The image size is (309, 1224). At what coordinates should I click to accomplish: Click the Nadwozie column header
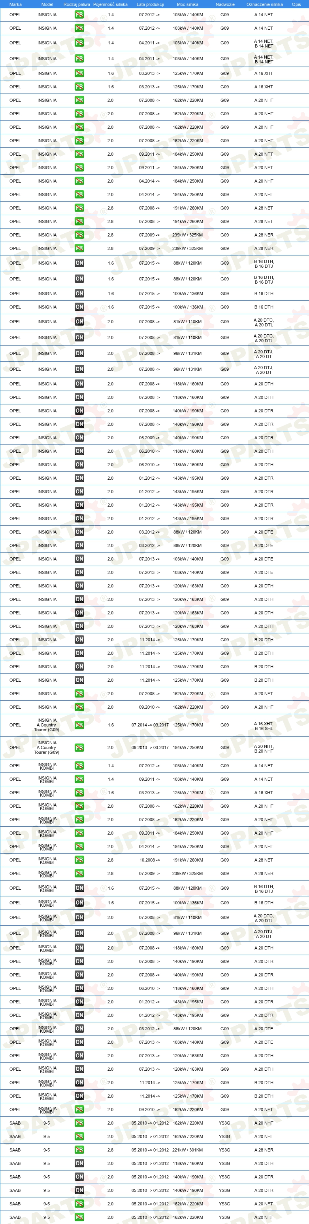225,4
